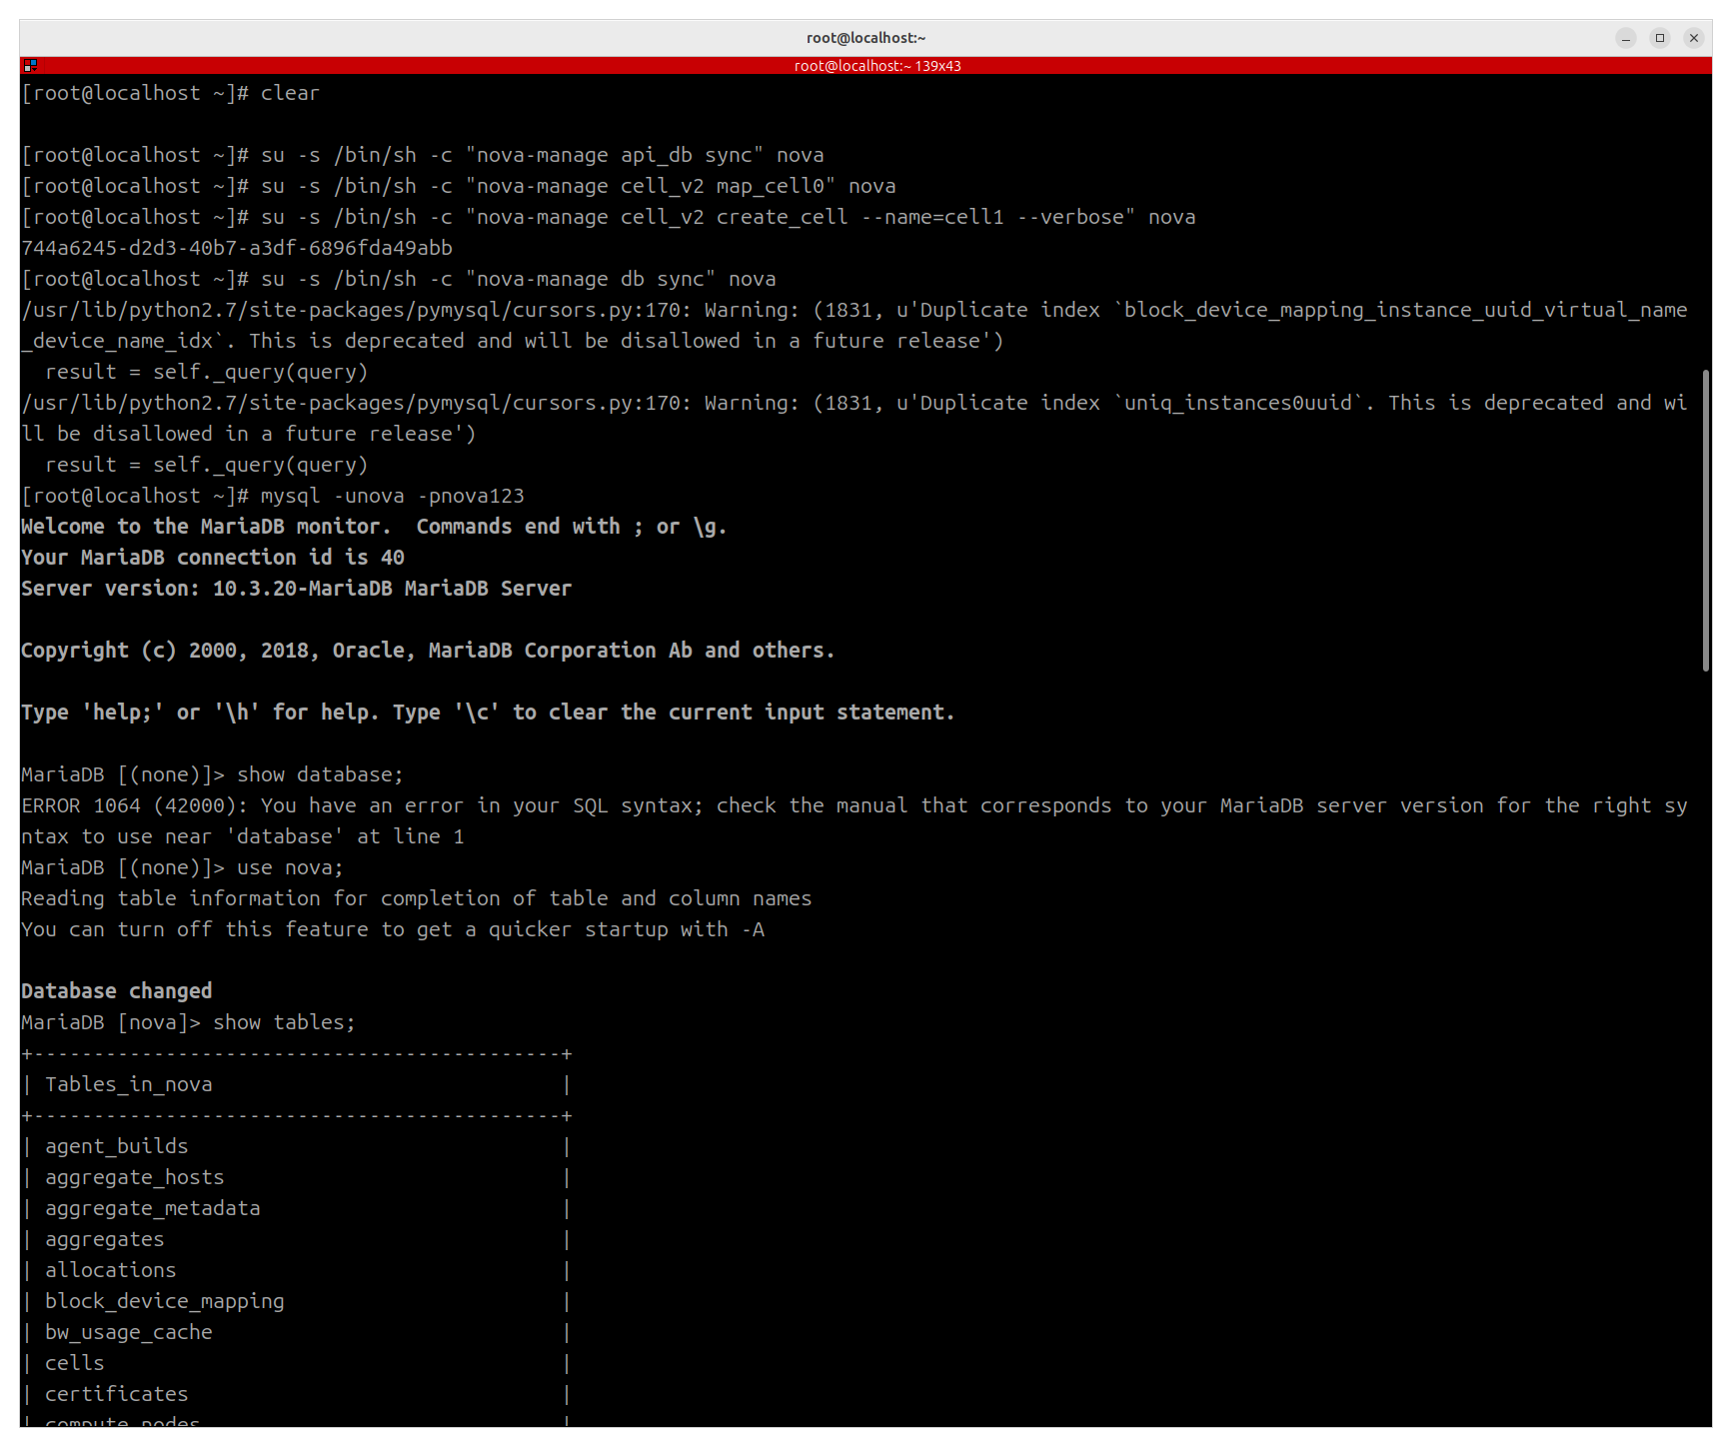The width and height of the screenshot is (1732, 1447).
Task: Click the 'nova-manage api_db sync' command line
Action: point(423,155)
